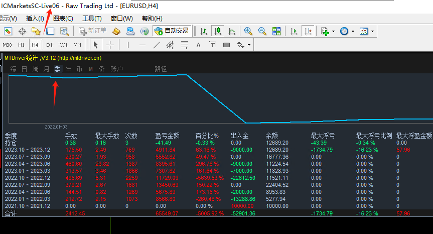Click the 2022.07 ~ 2022.09 quarter row
The image size is (433, 234).
pyautogui.click(x=218, y=185)
